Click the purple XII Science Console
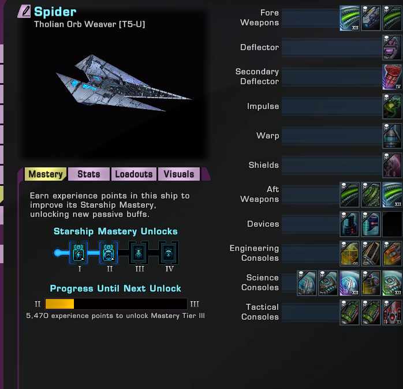This screenshot has height=389, width=403. [349, 283]
